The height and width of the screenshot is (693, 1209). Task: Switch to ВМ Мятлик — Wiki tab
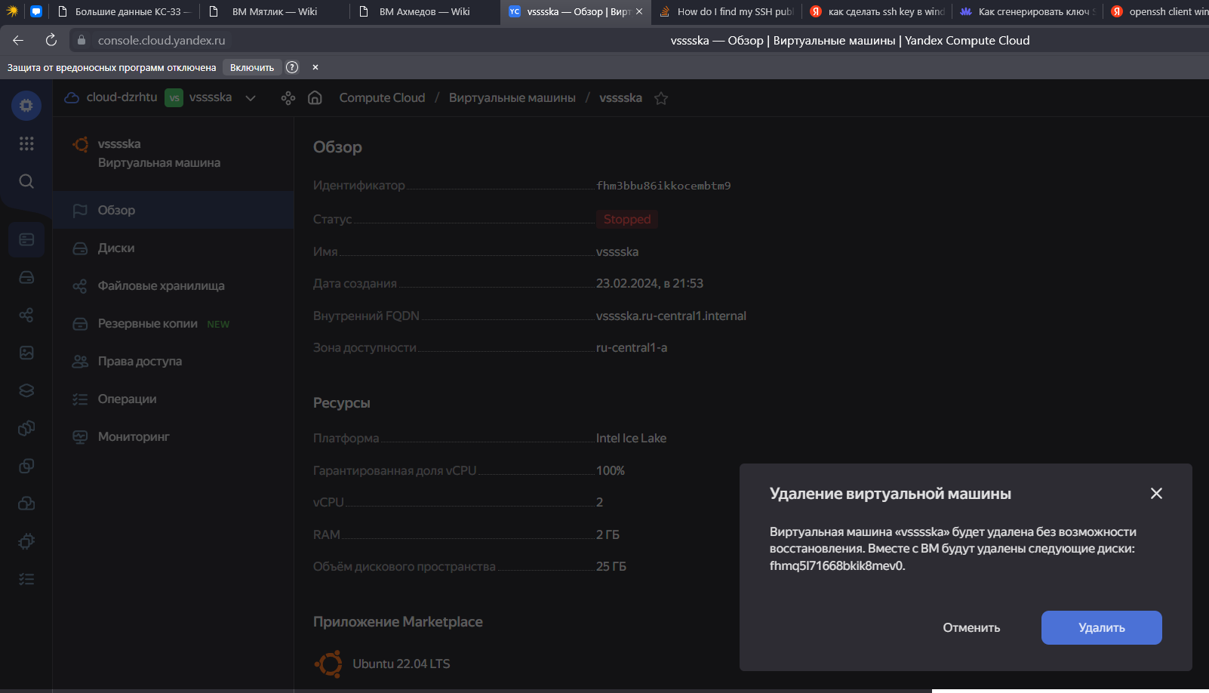pyautogui.click(x=274, y=11)
